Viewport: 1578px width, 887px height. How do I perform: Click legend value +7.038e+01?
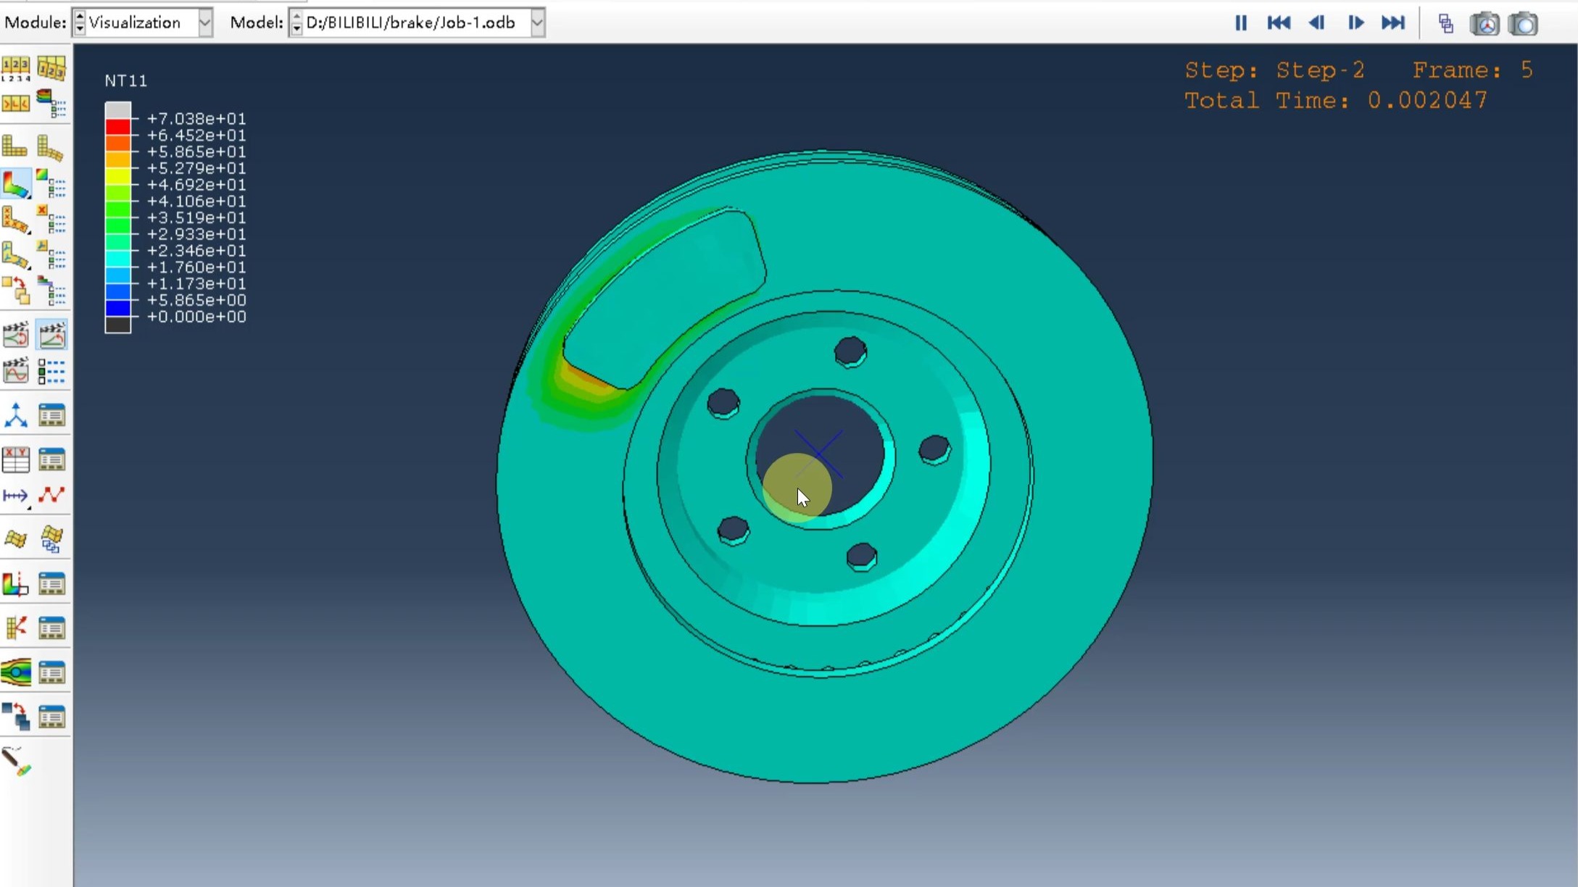coord(196,118)
